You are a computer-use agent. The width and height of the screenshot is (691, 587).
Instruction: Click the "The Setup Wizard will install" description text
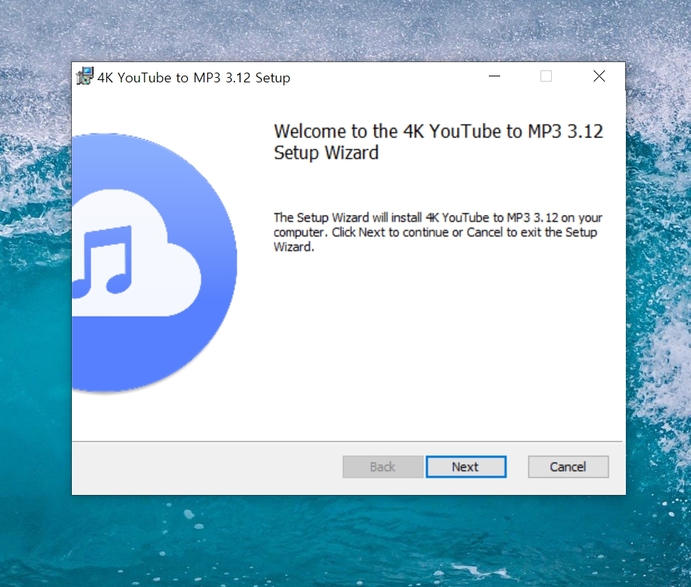tap(438, 232)
